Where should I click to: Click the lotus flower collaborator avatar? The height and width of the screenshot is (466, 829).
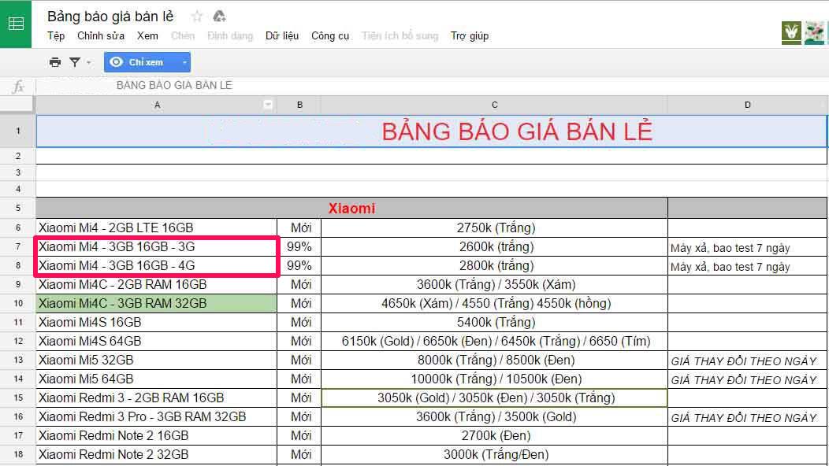click(x=815, y=33)
